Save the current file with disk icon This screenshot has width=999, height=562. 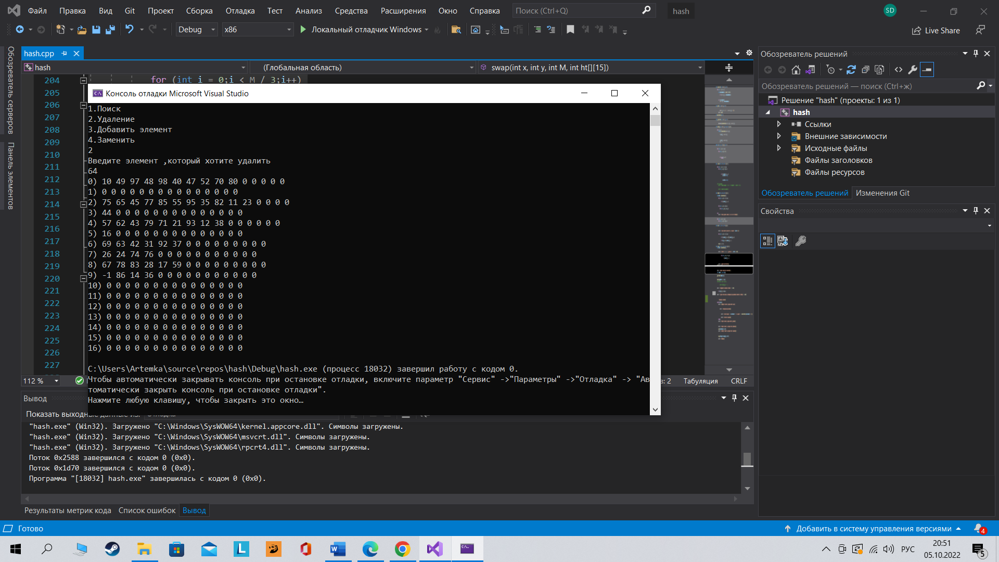tap(96, 30)
